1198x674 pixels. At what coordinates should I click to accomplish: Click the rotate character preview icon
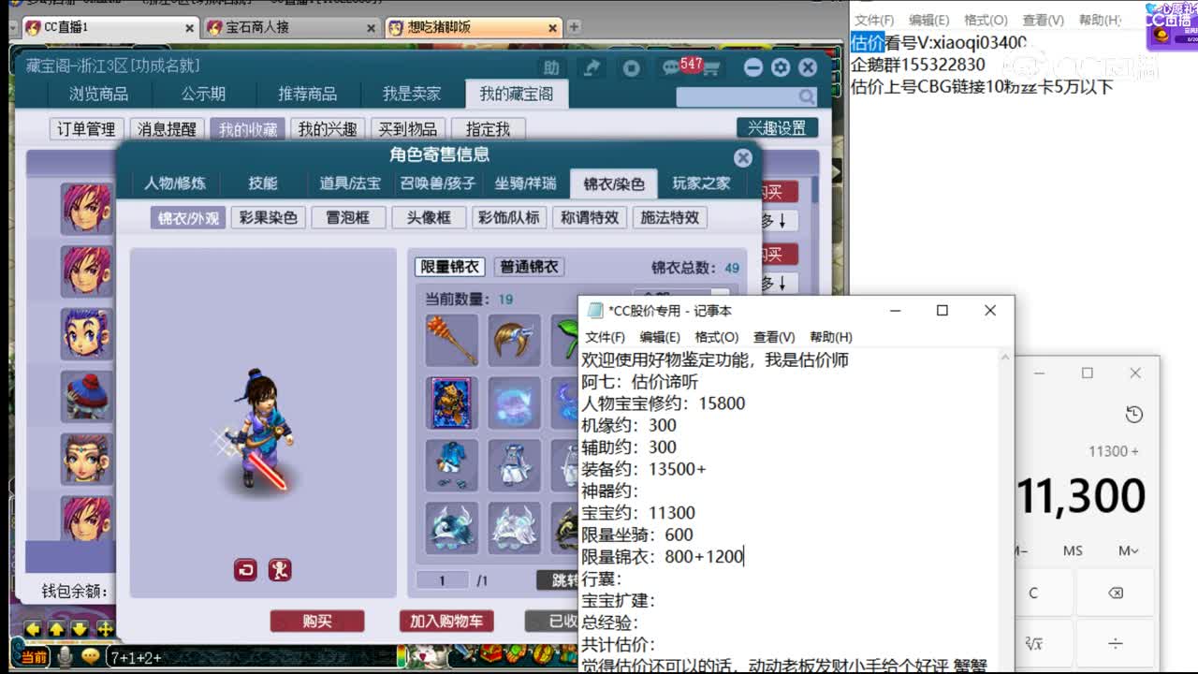(245, 569)
